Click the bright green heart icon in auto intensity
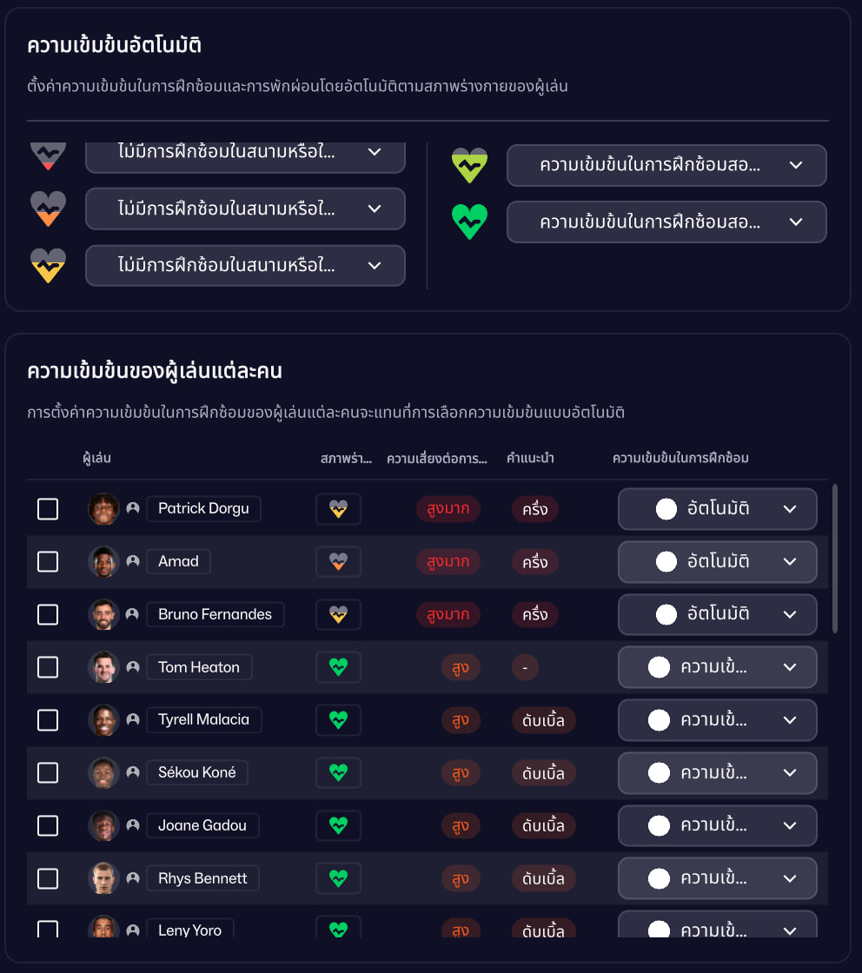Screen dimensions: 862x973 coord(469,222)
